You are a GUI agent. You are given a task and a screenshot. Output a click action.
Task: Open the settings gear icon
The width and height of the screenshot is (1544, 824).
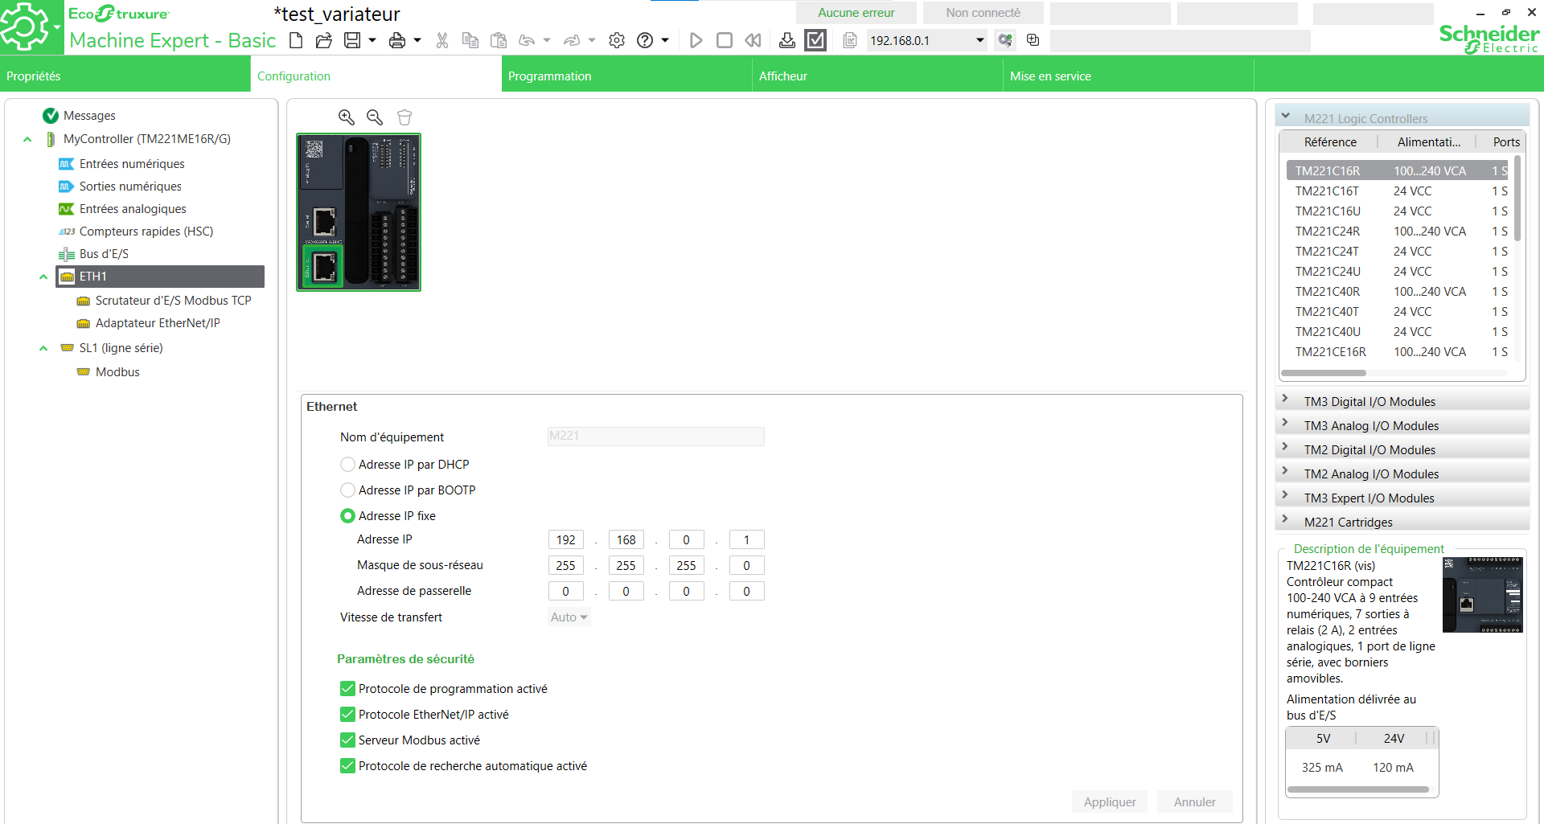pyautogui.click(x=617, y=40)
